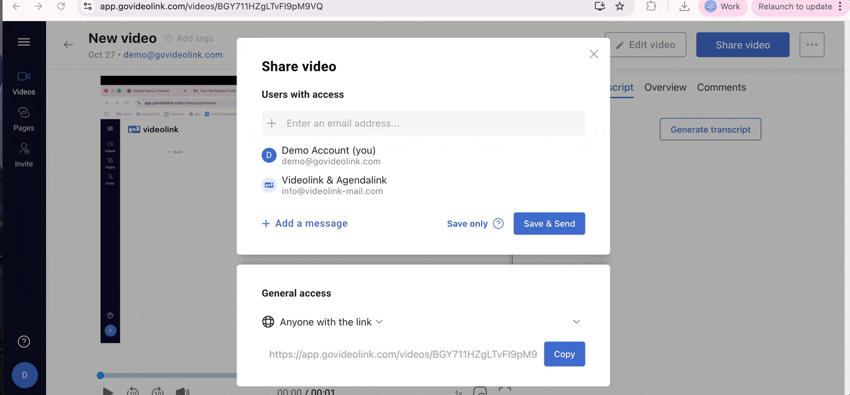850x395 pixels.
Task: Click the back arrow beside New video
Action: pos(68,45)
